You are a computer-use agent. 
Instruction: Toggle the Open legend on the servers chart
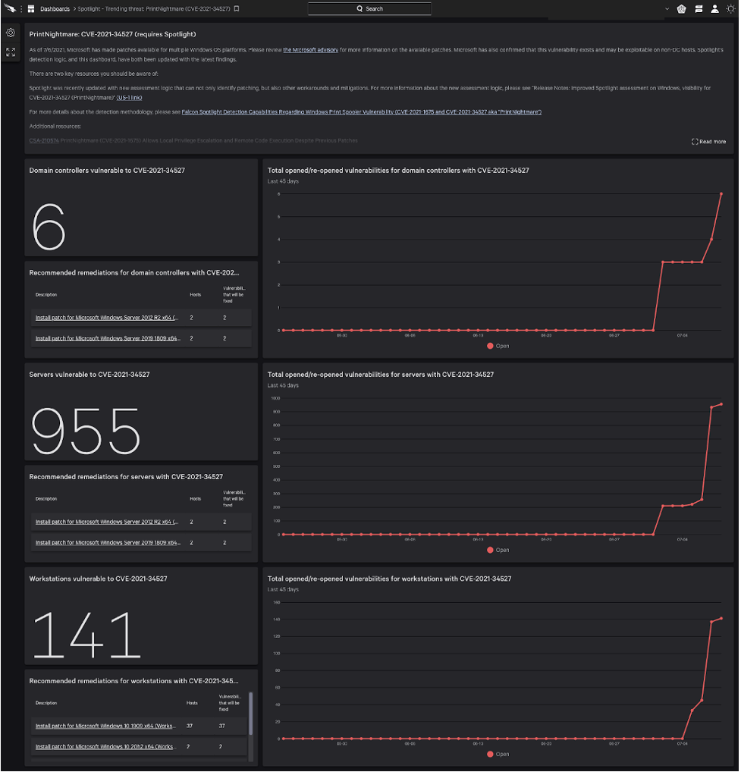[x=497, y=550]
